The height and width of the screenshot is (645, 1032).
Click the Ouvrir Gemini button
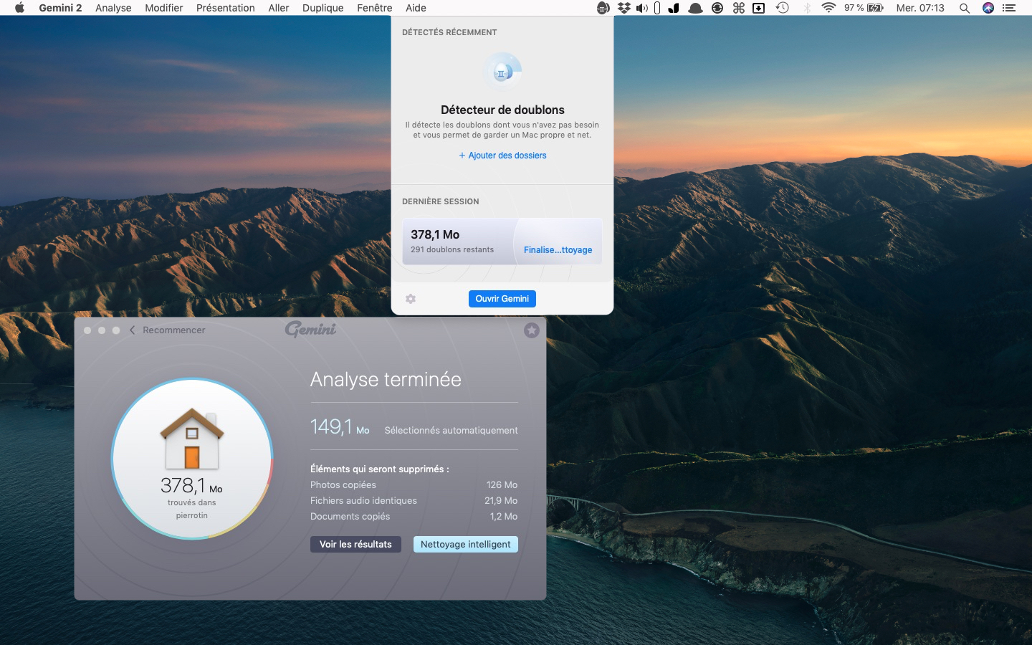click(x=502, y=299)
